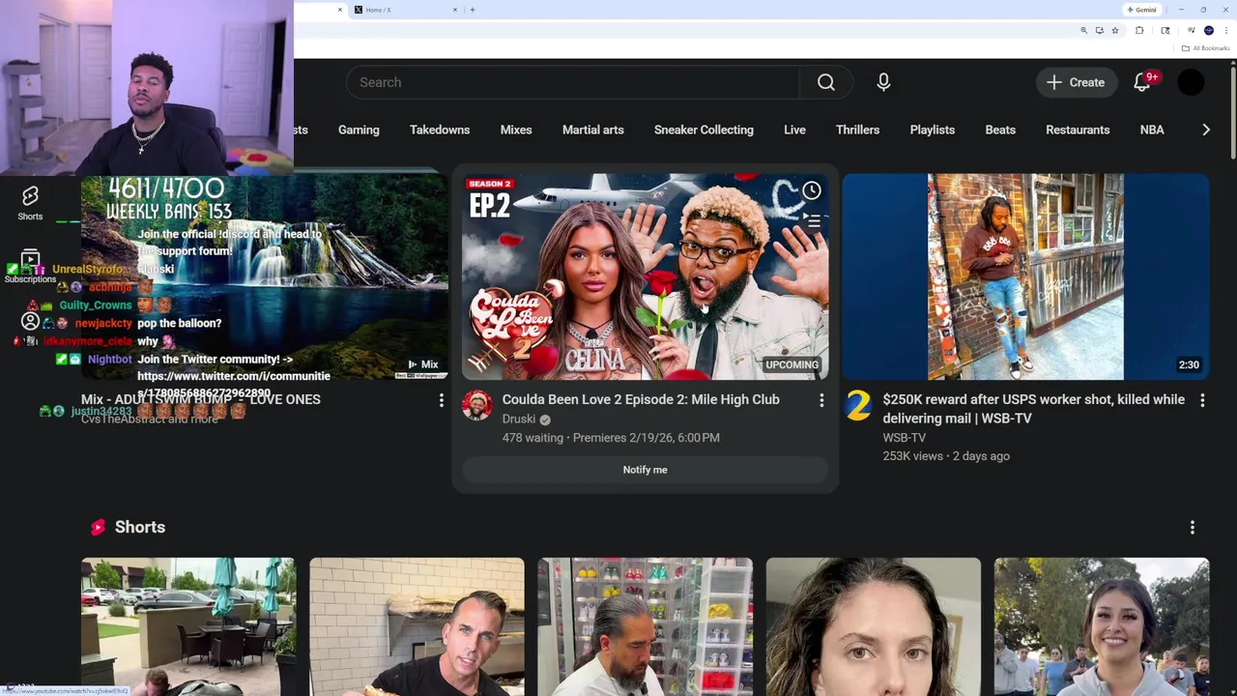The width and height of the screenshot is (1237, 696).
Task: Add Coulda Been Love video to queue
Action: (811, 221)
